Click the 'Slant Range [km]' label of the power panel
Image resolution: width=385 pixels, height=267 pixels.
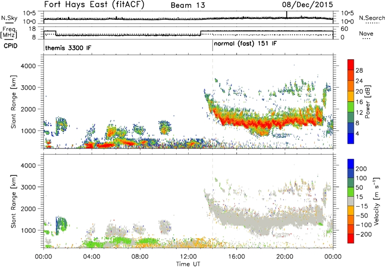[13, 102]
